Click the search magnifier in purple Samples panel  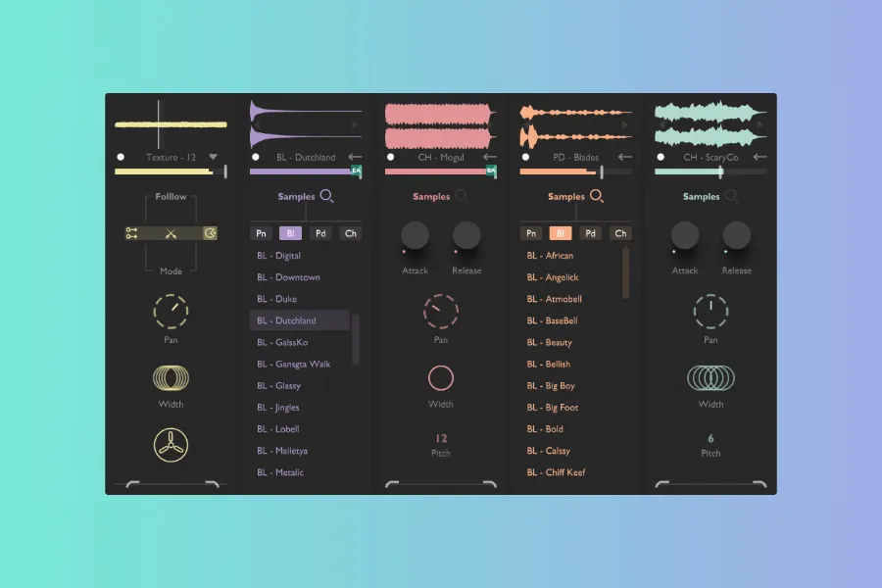click(x=327, y=196)
